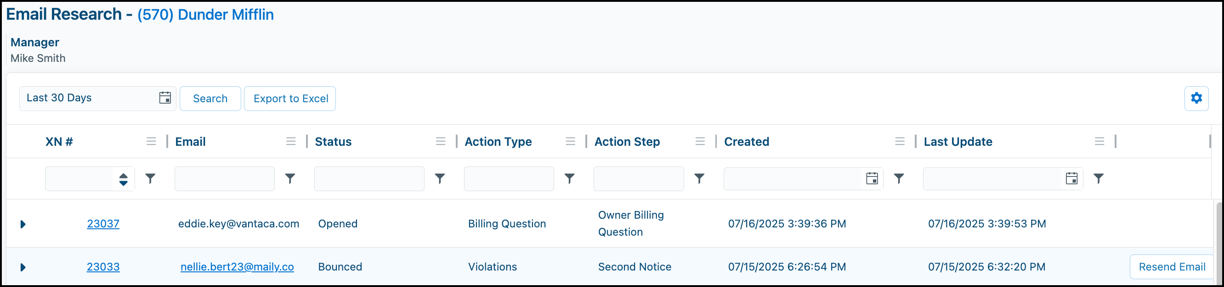Open (570) Dunder Mifflin association link
This screenshot has width=1224, height=287.
(x=206, y=15)
